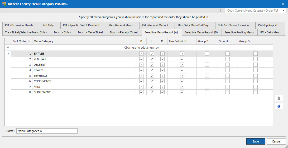
Task: Open Copy Current Menu Category Order To dropdown
Action: click(x=284, y=11)
